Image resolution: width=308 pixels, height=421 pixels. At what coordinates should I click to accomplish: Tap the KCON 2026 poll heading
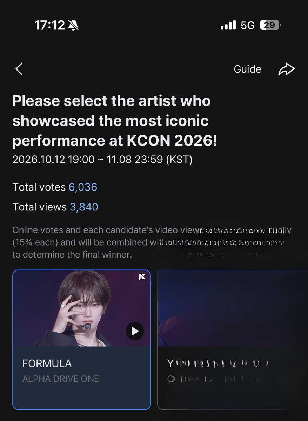(x=115, y=121)
